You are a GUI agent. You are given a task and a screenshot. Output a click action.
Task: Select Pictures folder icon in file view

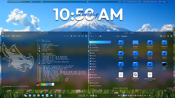coord(150,54)
